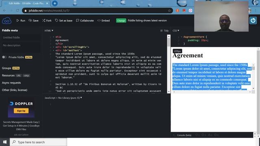This screenshot has width=260, height=146.
Task: Go back with the browser back arrow
Action: (x=4, y=11)
